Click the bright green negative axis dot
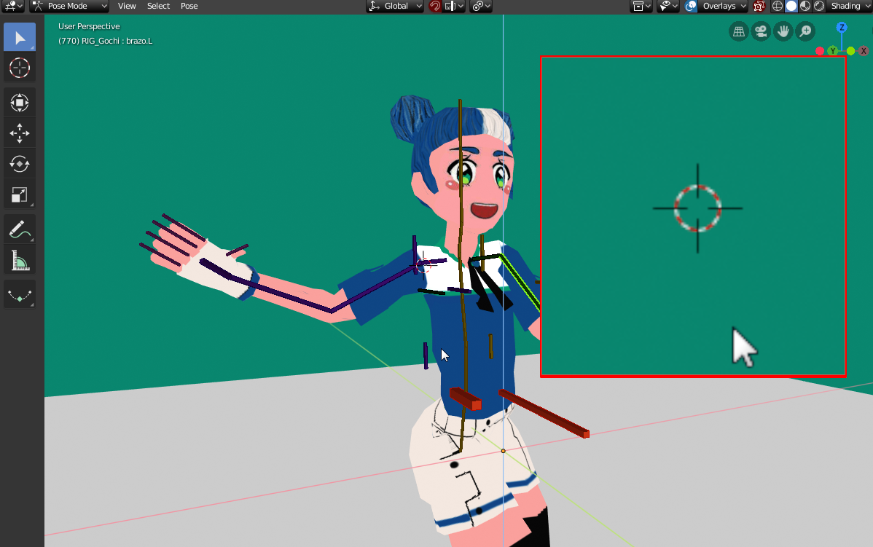 pyautogui.click(x=850, y=51)
